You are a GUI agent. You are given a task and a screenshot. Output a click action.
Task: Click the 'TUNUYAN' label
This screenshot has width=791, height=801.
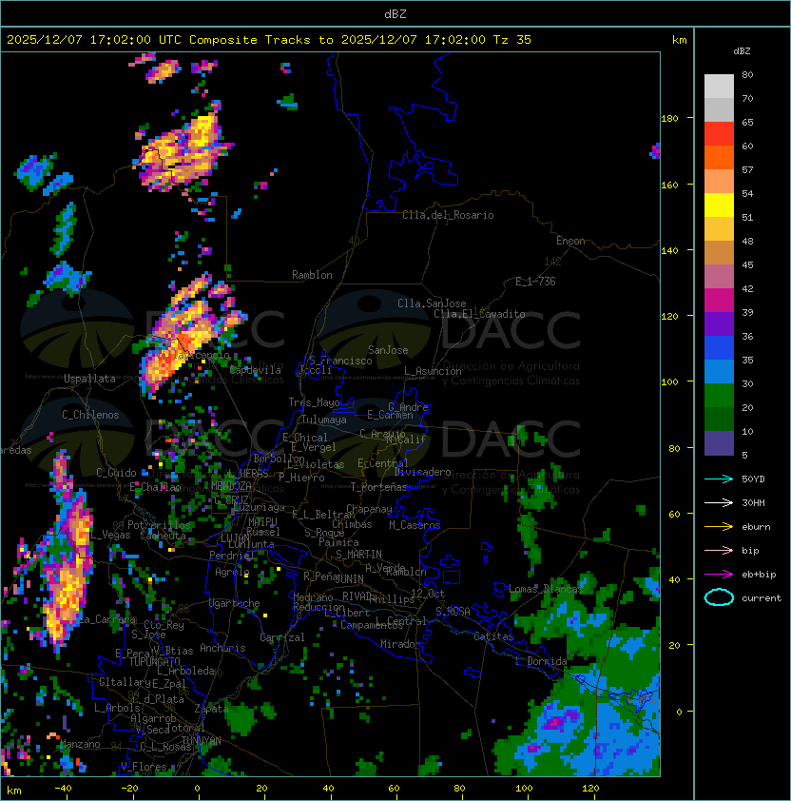pyautogui.click(x=202, y=740)
